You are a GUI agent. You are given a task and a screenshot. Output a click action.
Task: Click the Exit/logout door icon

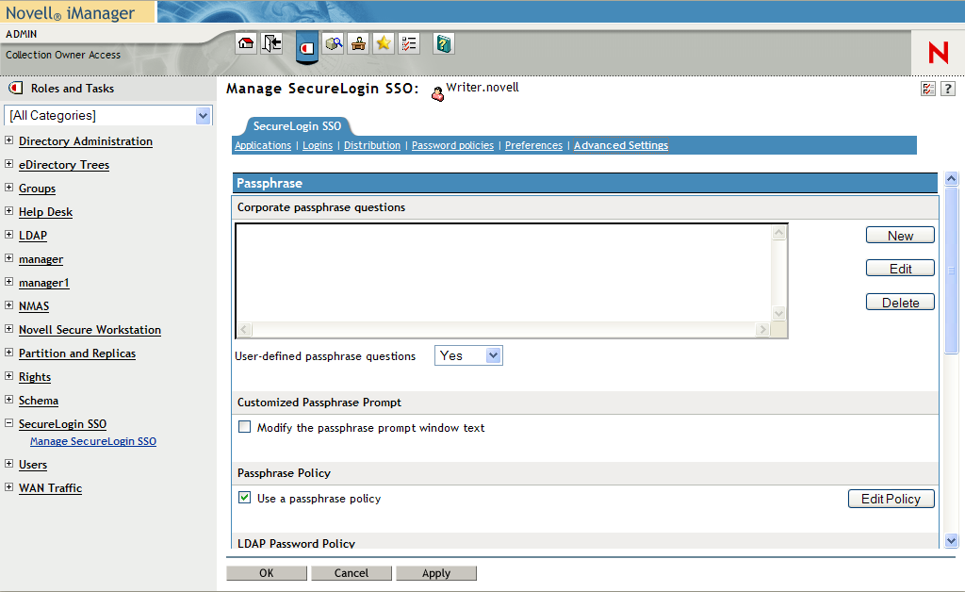[x=271, y=43]
